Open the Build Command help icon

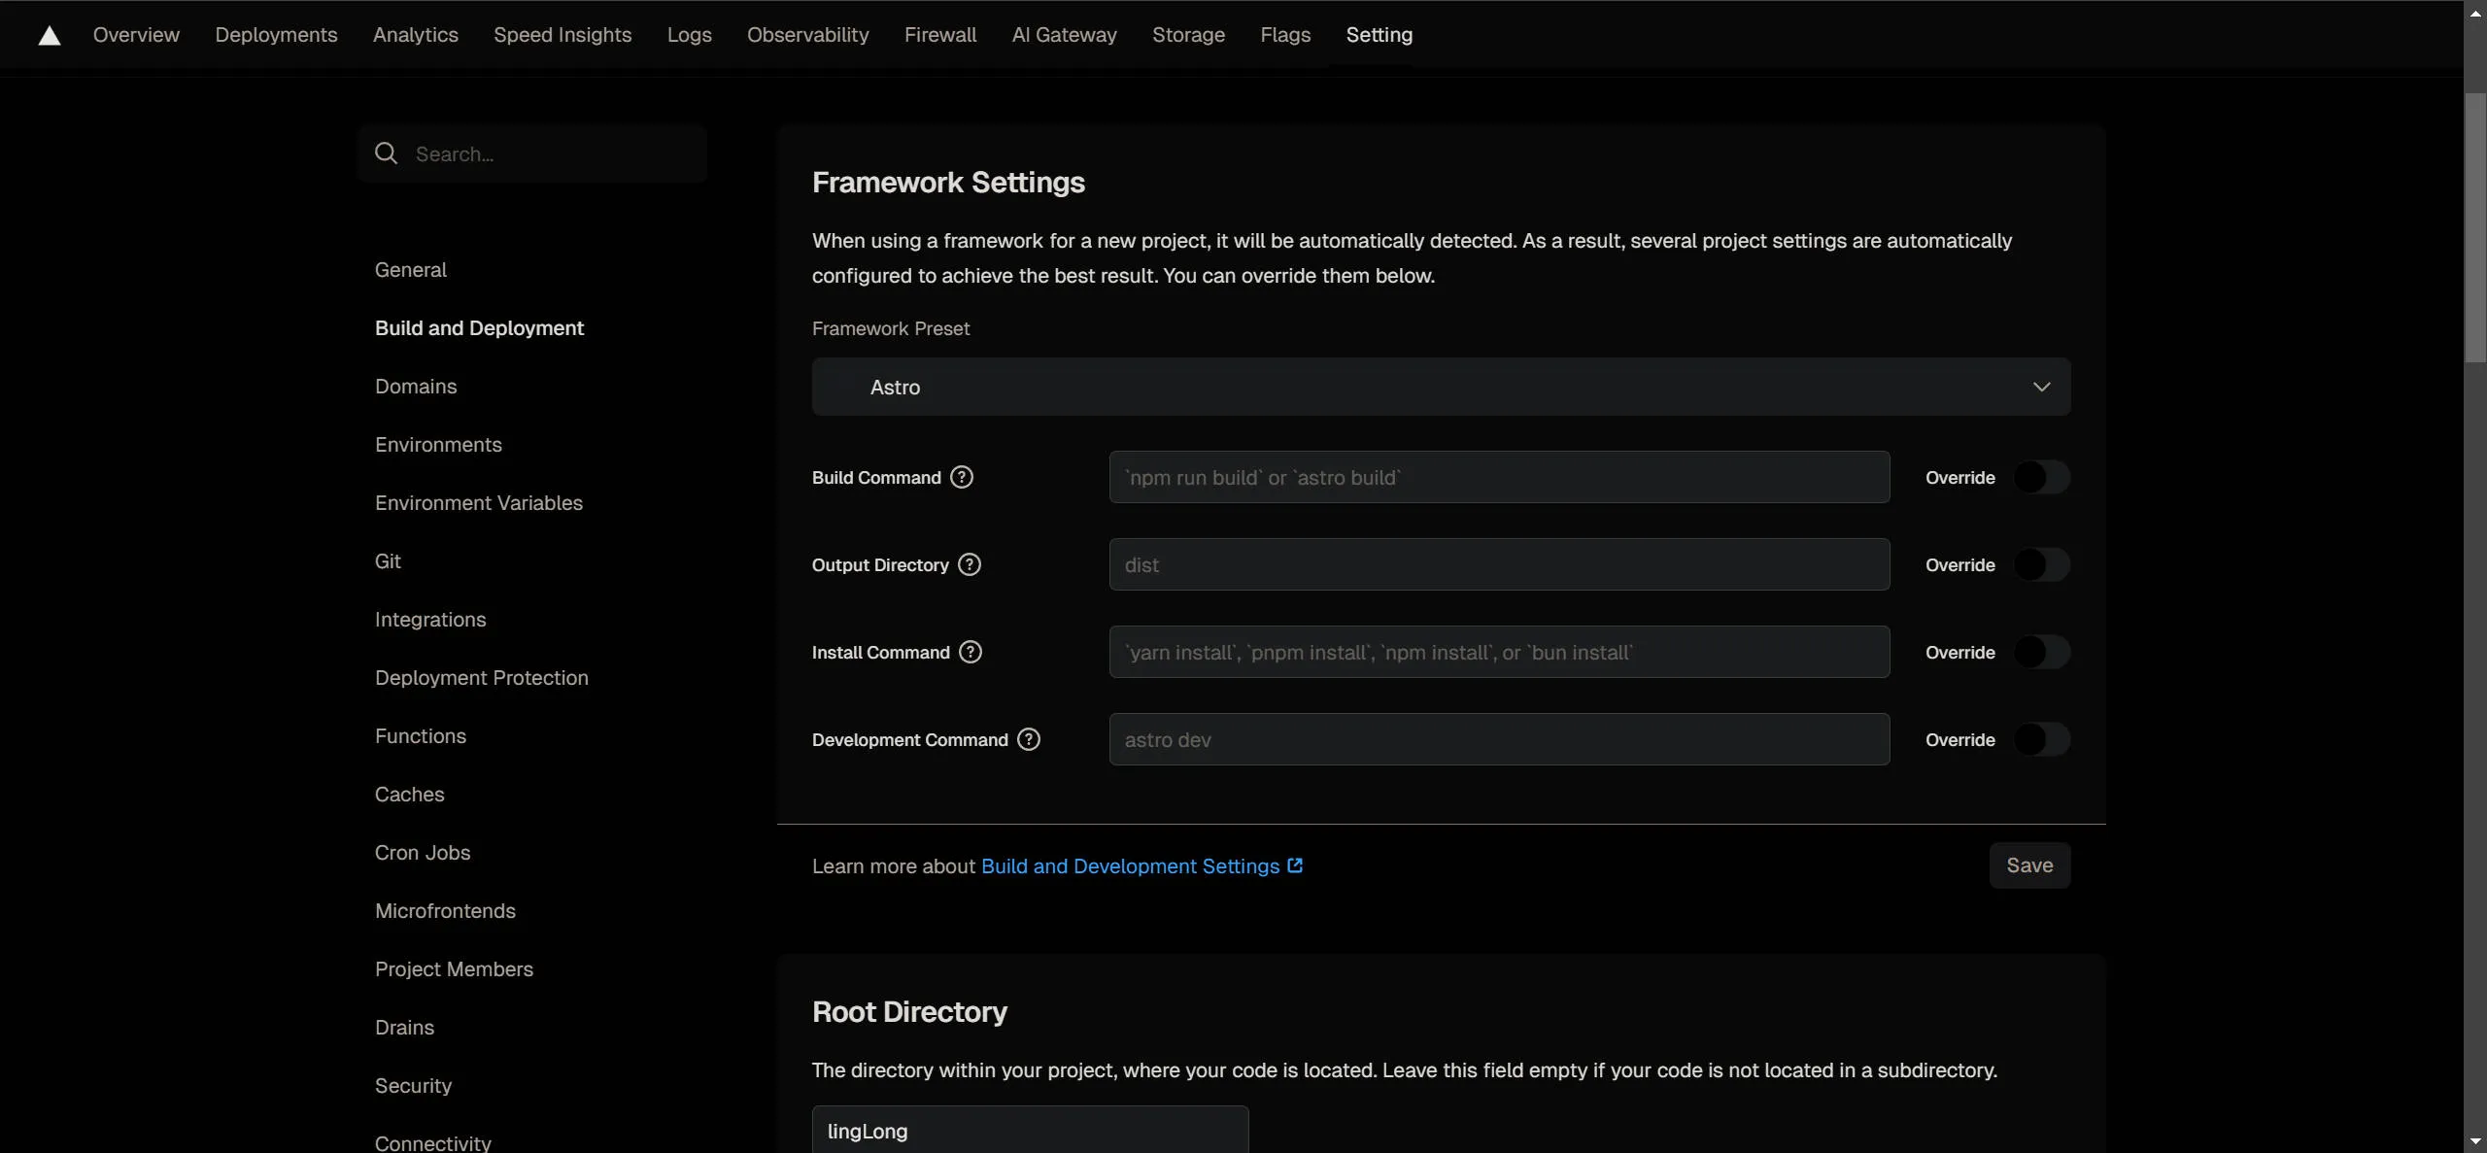(x=961, y=477)
